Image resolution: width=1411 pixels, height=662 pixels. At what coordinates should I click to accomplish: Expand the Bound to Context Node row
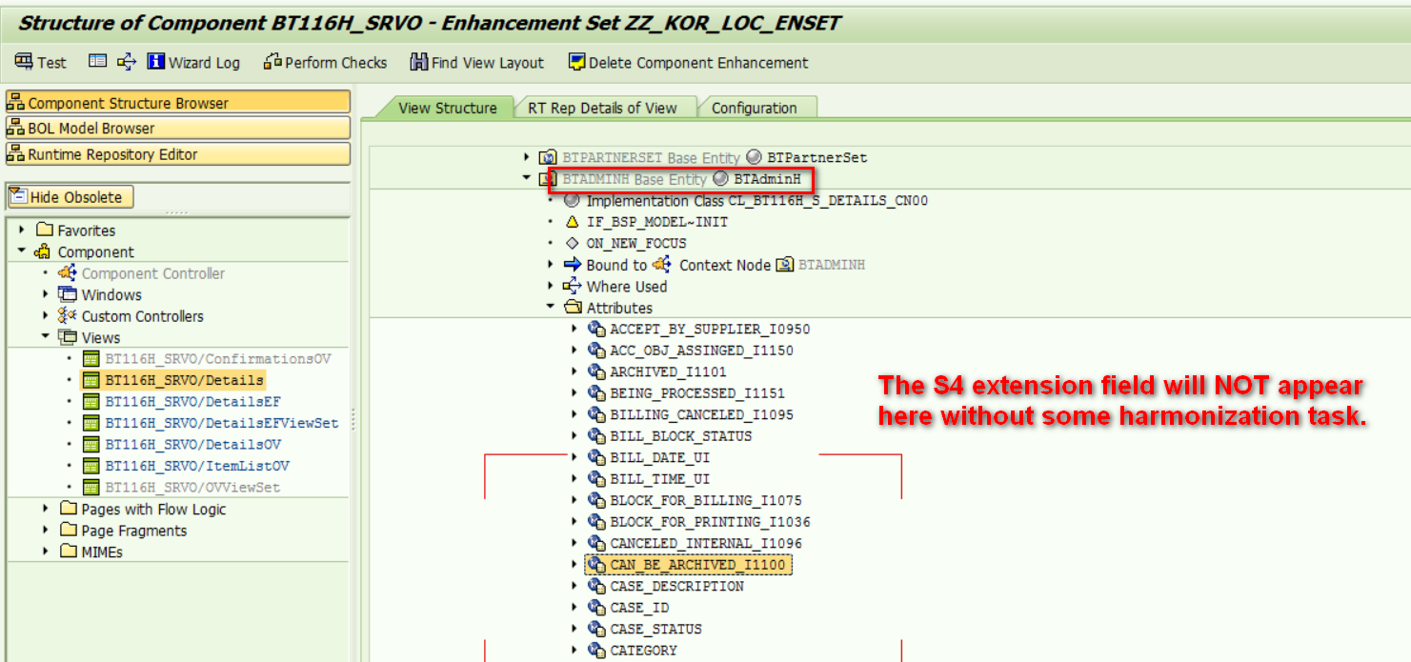pyautogui.click(x=550, y=265)
